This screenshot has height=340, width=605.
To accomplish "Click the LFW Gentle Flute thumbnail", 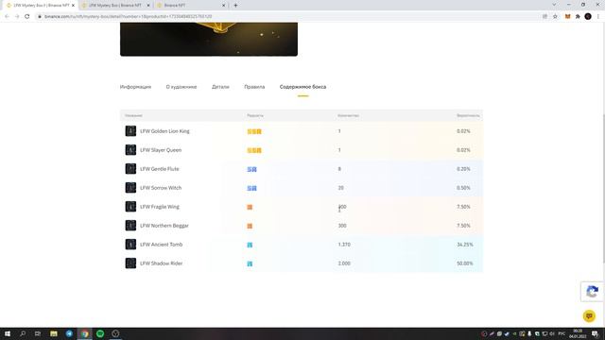I will point(130,169).
